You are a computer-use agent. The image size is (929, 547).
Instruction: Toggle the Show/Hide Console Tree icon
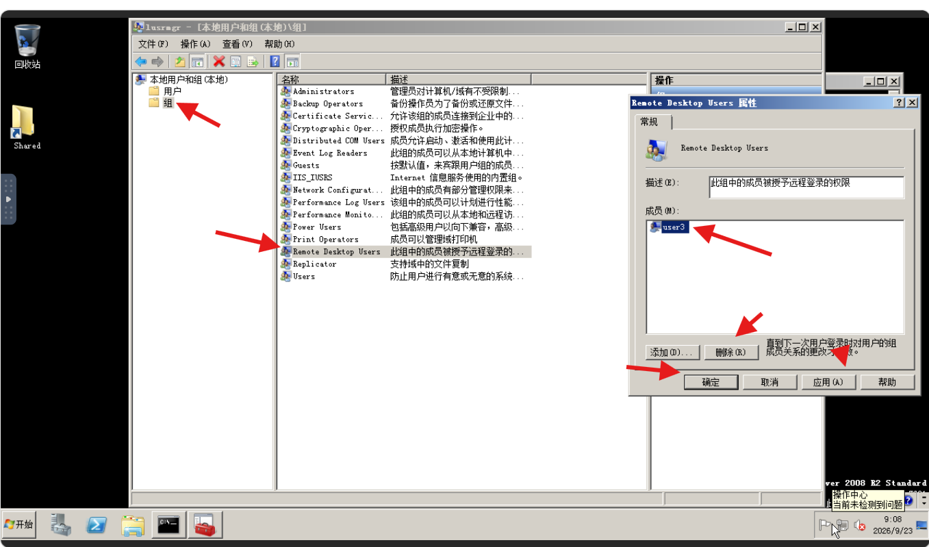[x=196, y=62]
